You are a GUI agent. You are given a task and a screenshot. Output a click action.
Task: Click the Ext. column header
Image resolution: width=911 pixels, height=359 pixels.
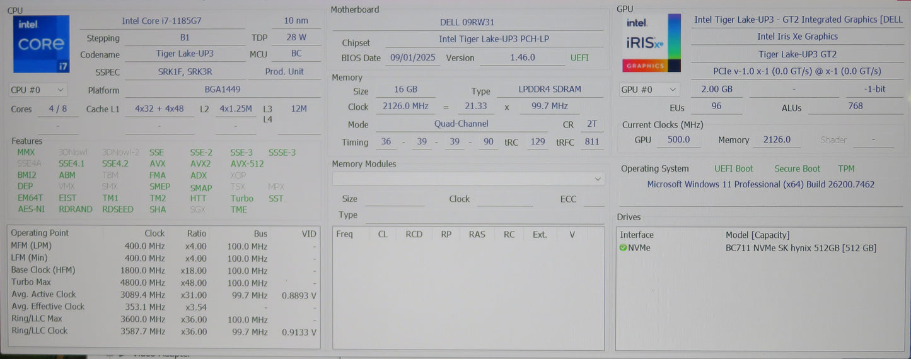[x=540, y=234]
